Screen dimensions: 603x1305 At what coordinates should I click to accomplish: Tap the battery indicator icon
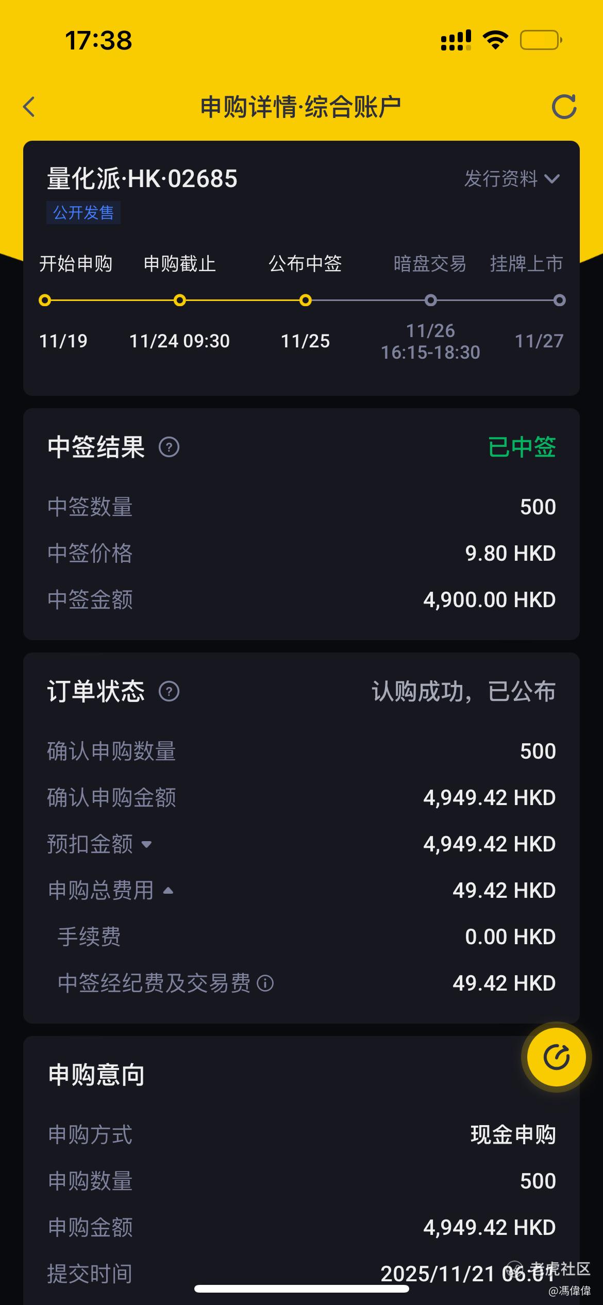click(541, 40)
